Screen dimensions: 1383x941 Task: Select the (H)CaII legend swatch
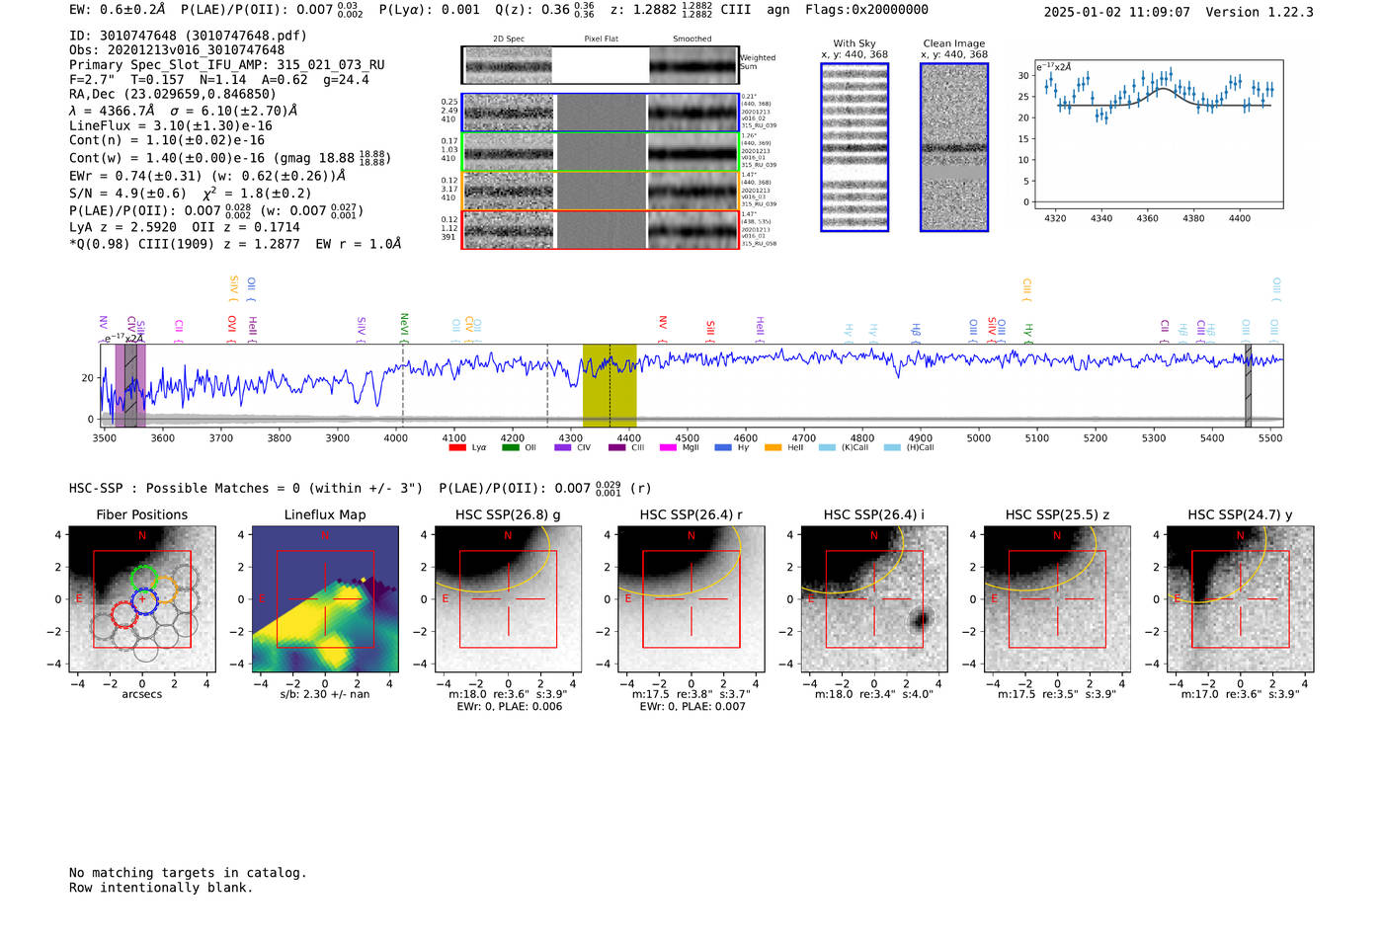pos(892,447)
